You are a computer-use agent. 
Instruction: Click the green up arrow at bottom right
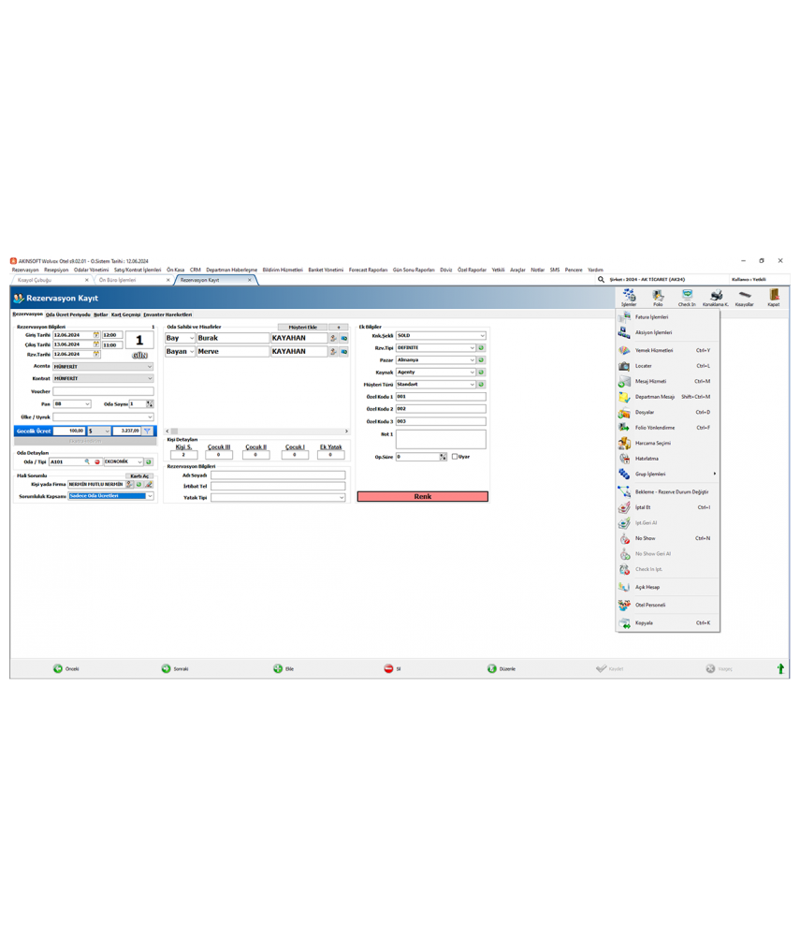click(780, 669)
